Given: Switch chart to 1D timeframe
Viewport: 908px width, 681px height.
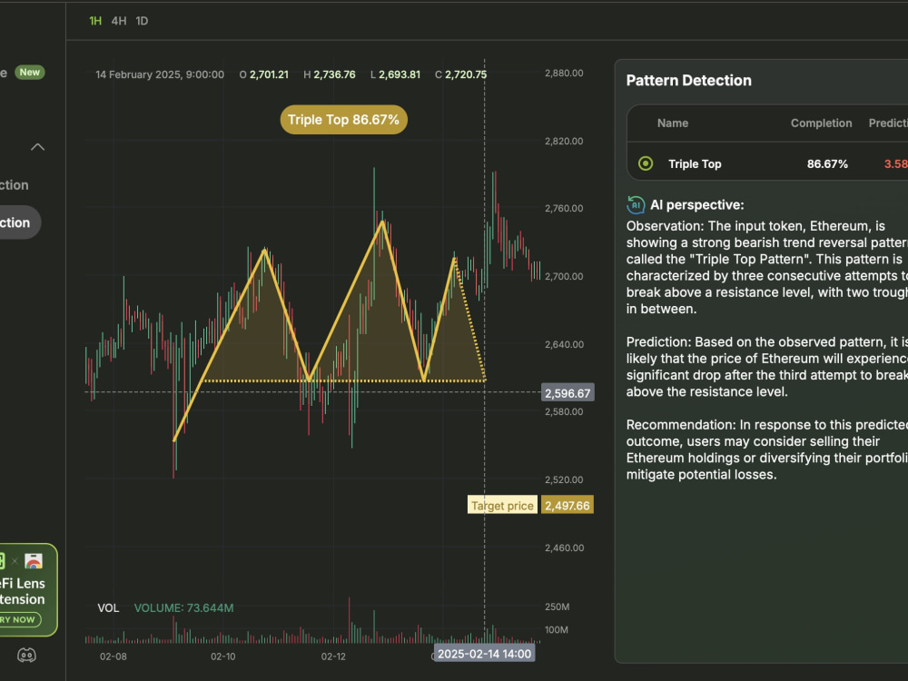Looking at the screenshot, I should click(x=142, y=21).
